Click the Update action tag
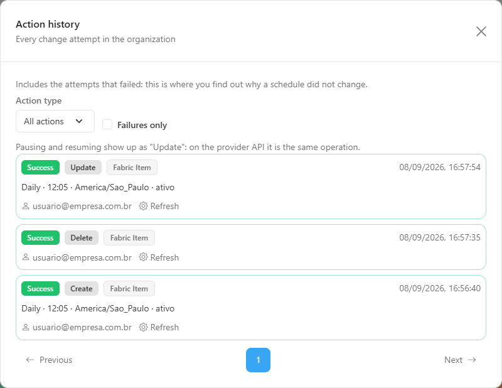This screenshot has width=502, height=388. coord(83,167)
